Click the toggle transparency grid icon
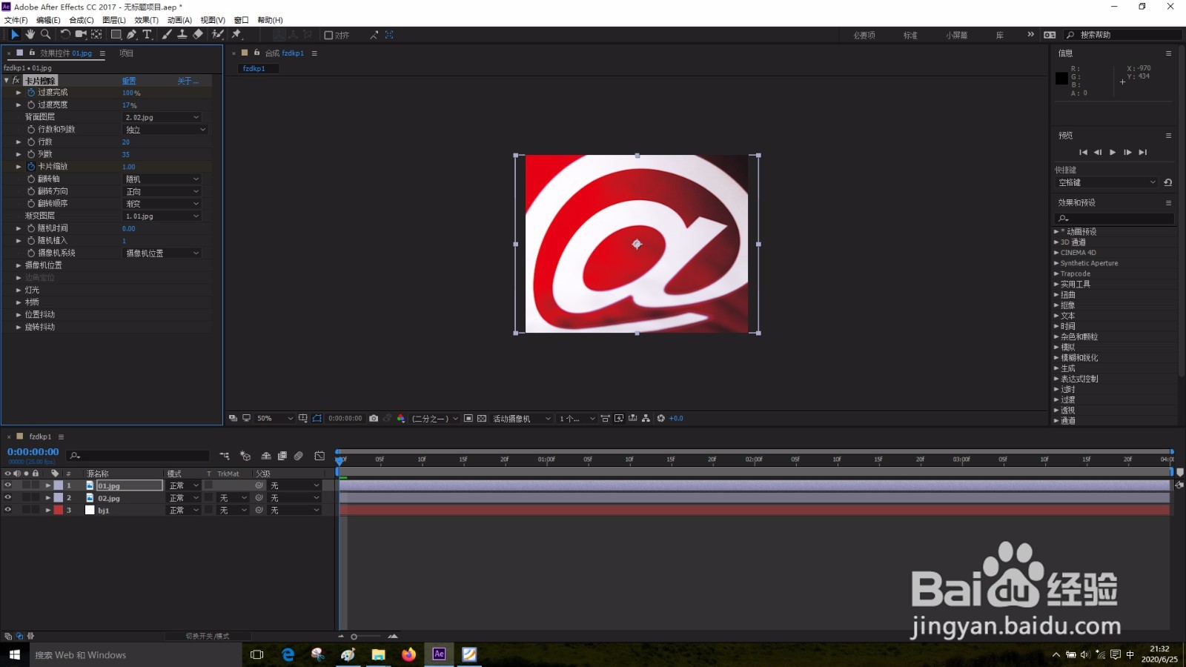Screen dimensions: 1186x667 coord(482,419)
